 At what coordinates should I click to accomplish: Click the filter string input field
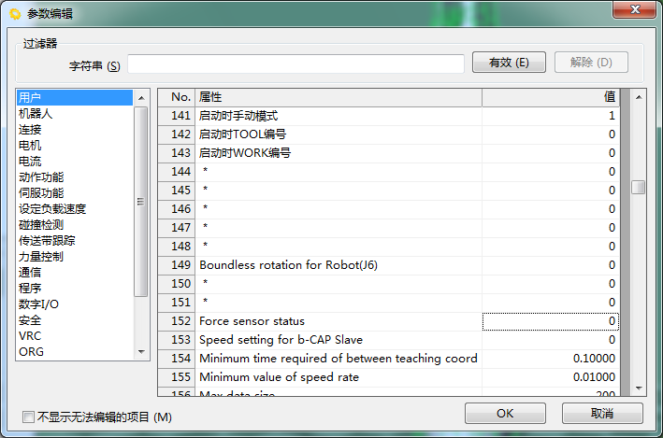pos(295,64)
